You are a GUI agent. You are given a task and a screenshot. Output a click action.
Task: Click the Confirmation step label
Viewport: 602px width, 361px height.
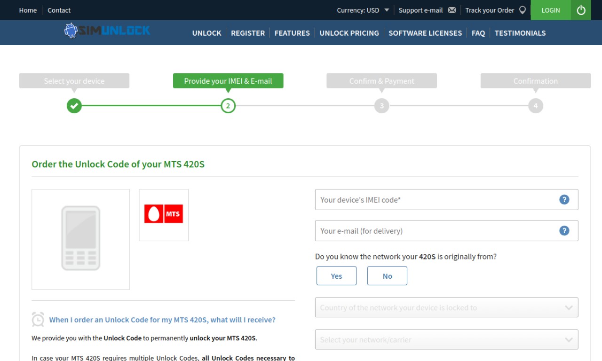click(536, 81)
